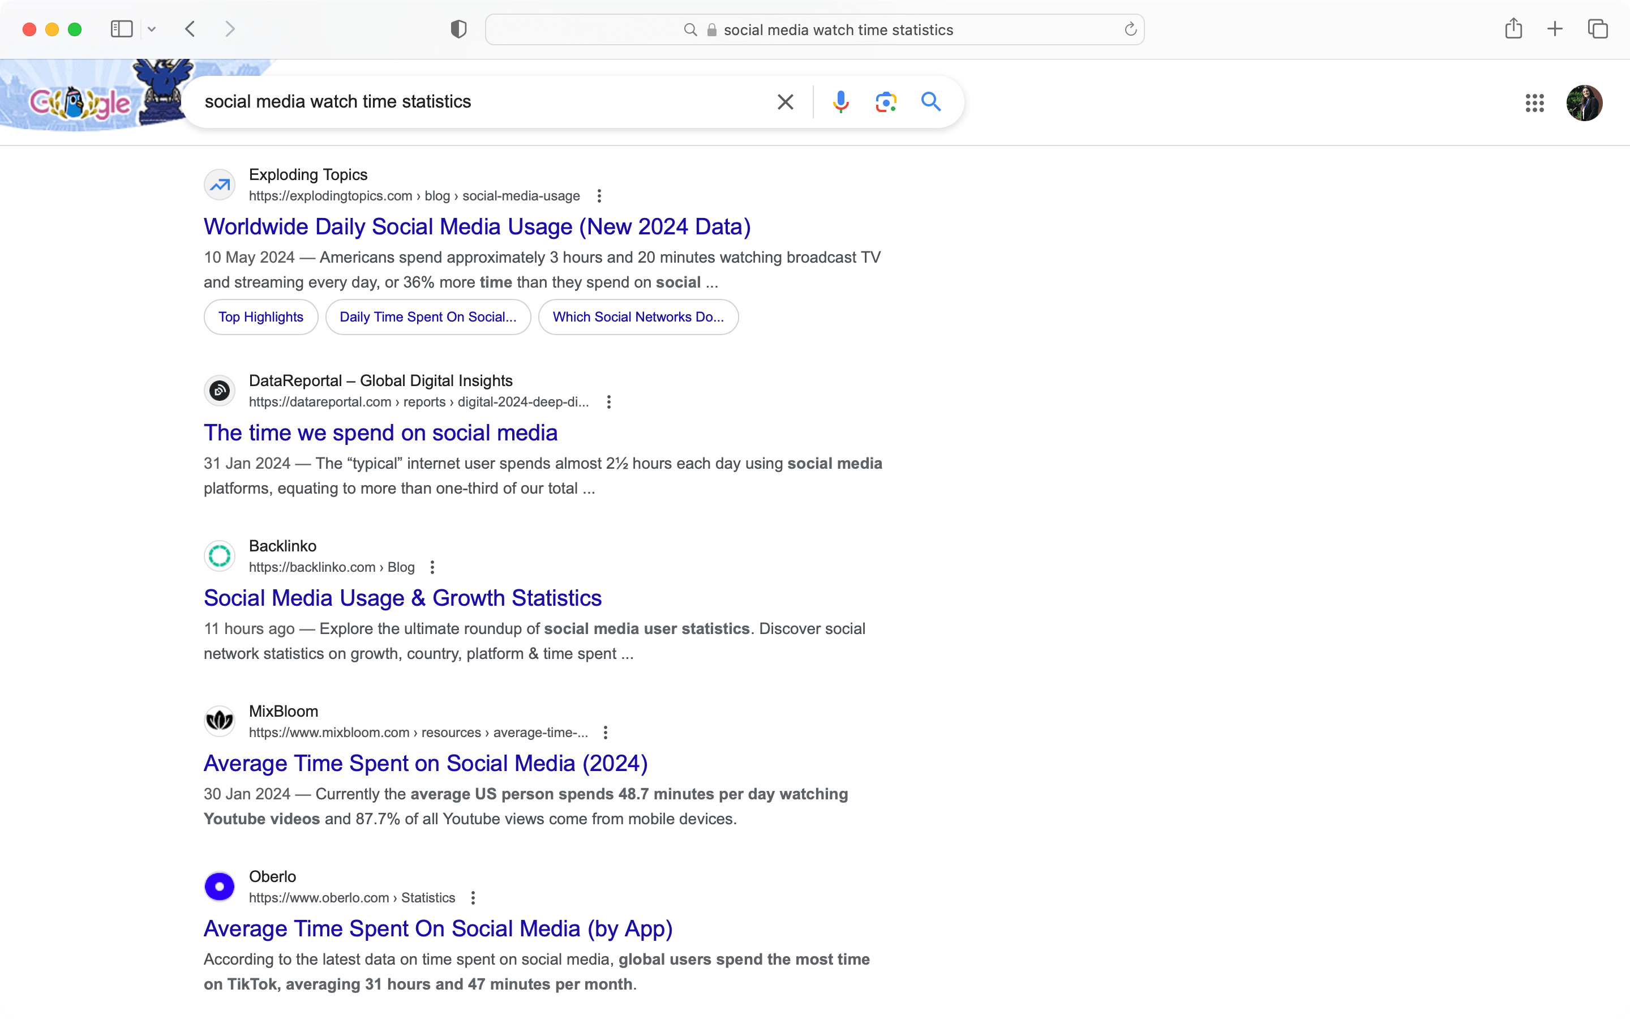Screen dimensions: 1630x1019
Task: Click the Google Lens camera icon
Action: click(x=885, y=102)
